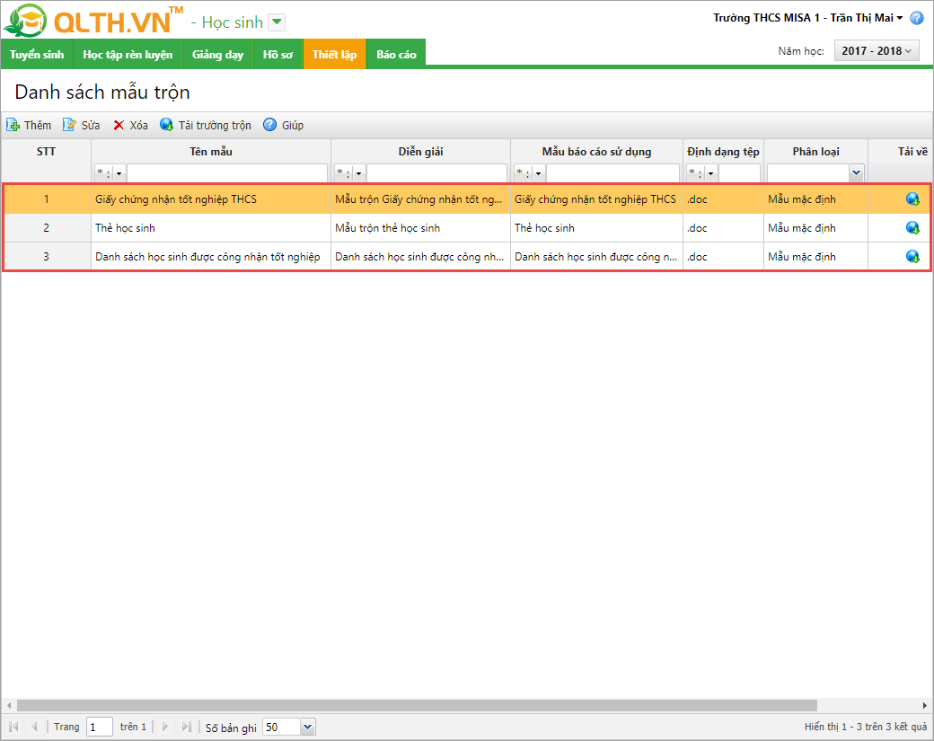Download the Thẻ học sinh template
Image resolution: width=934 pixels, height=741 pixels.
click(912, 227)
